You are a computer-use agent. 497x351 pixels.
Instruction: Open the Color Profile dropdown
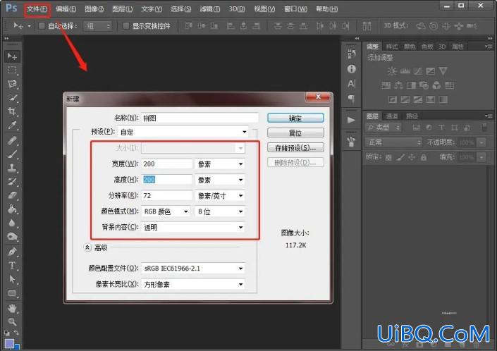(x=192, y=269)
